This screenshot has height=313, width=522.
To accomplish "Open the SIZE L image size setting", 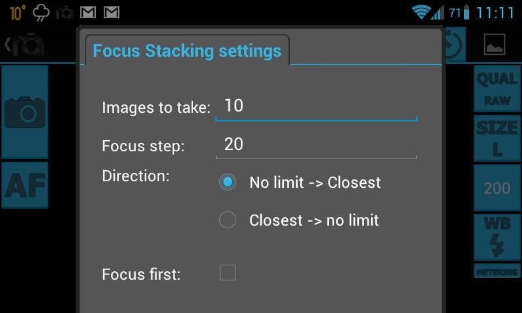I will coord(497,138).
